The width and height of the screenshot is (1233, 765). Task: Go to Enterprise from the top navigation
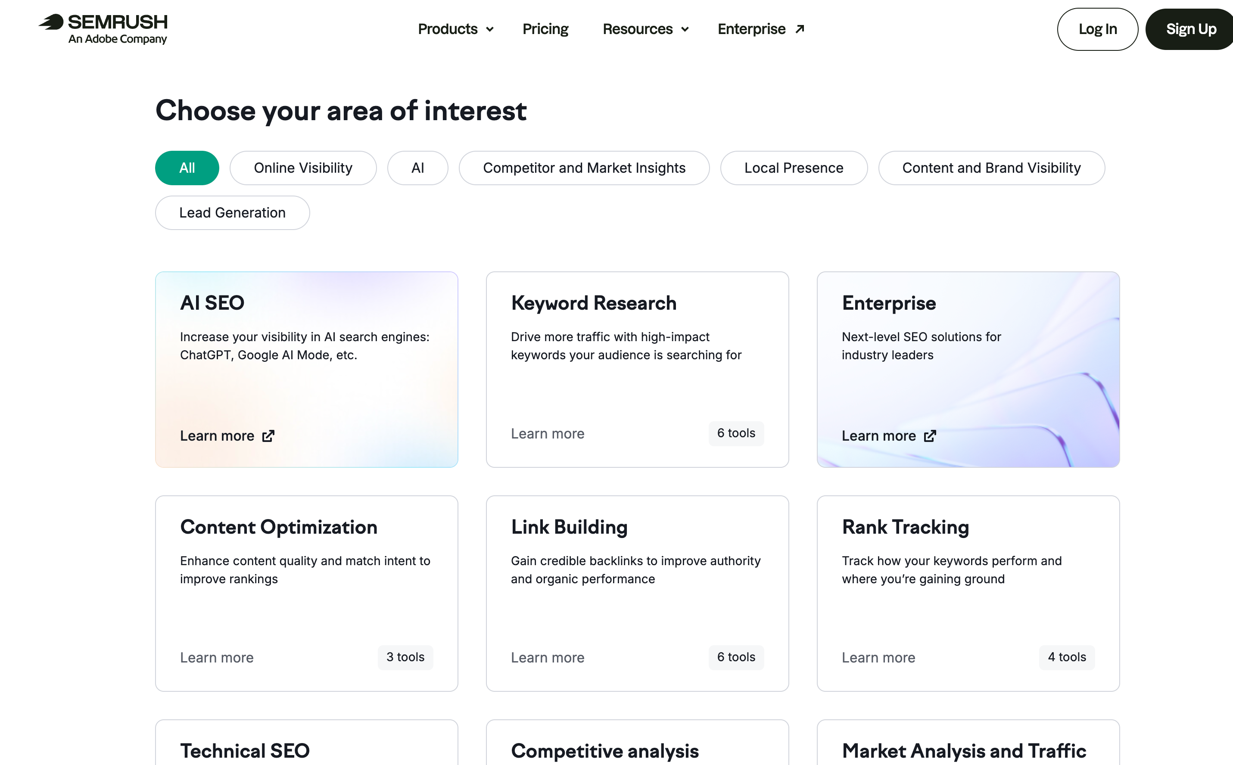coord(761,29)
